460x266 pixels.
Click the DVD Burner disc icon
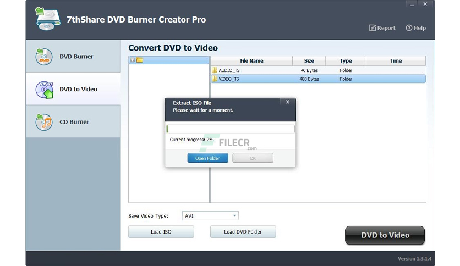[x=44, y=57]
